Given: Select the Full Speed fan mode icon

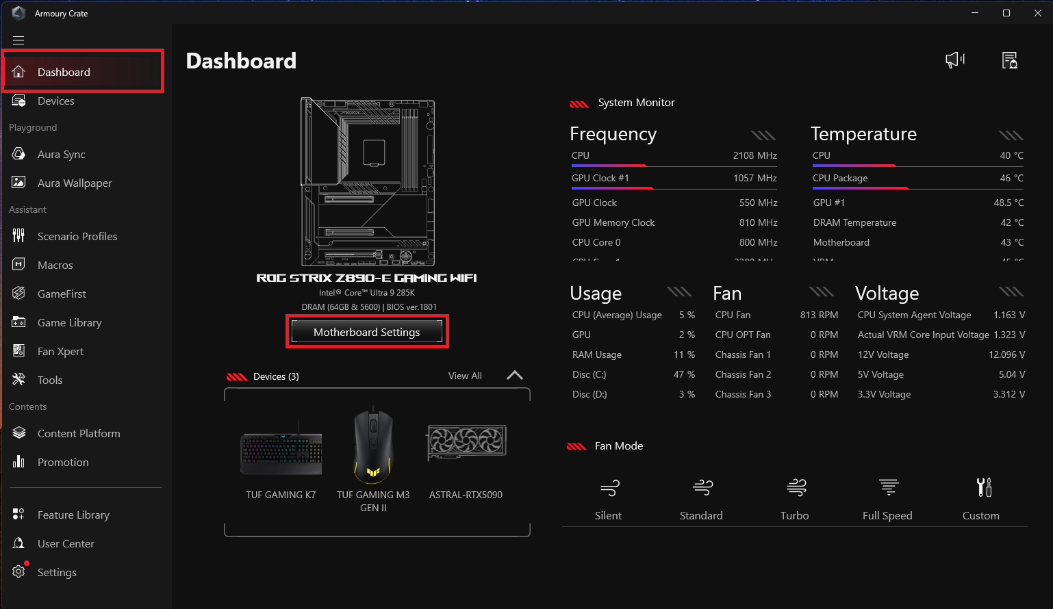Looking at the screenshot, I should click(889, 487).
